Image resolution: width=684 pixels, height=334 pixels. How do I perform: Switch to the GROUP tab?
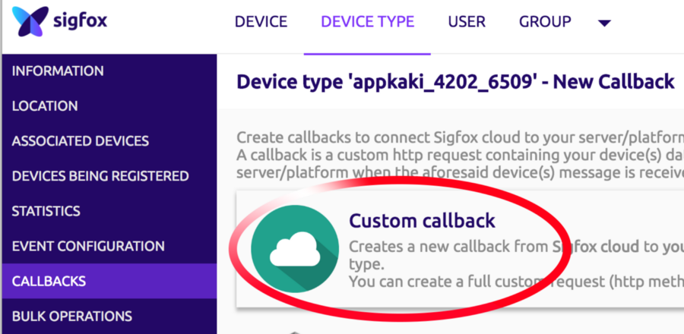(x=545, y=22)
